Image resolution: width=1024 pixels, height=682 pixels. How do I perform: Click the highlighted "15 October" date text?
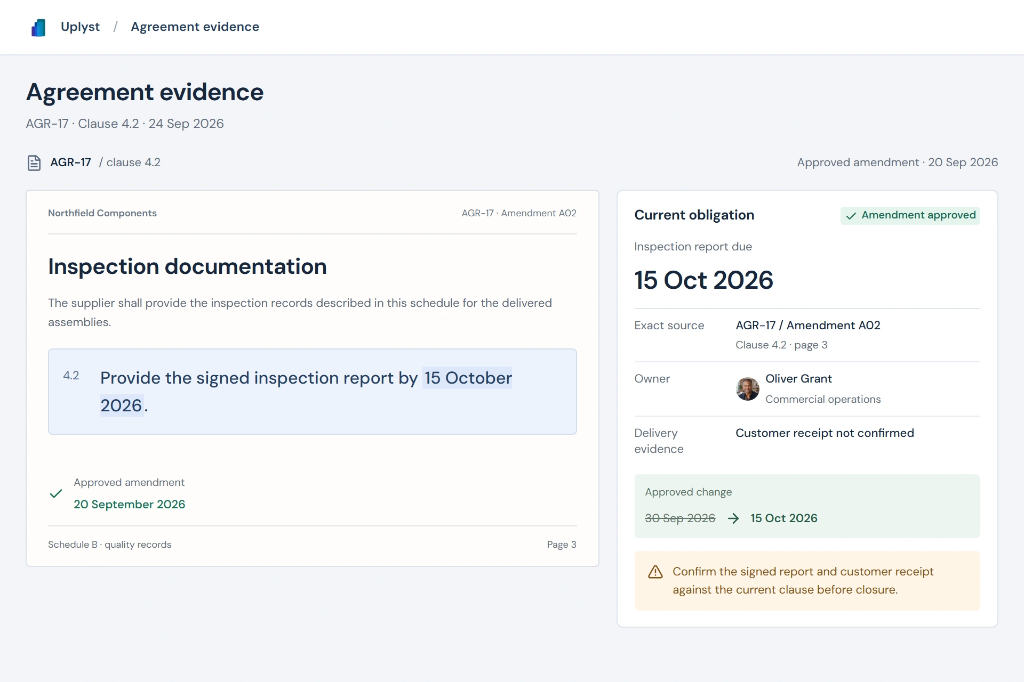467,378
